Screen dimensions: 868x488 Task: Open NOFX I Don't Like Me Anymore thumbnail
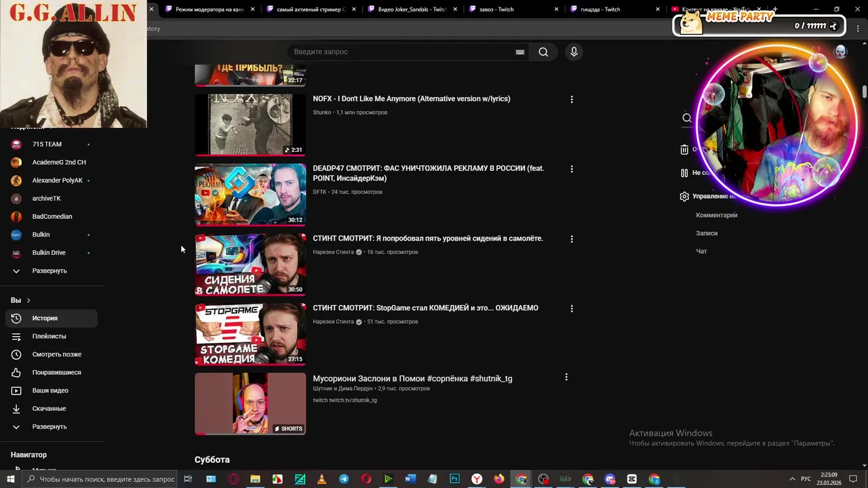pyautogui.click(x=250, y=125)
